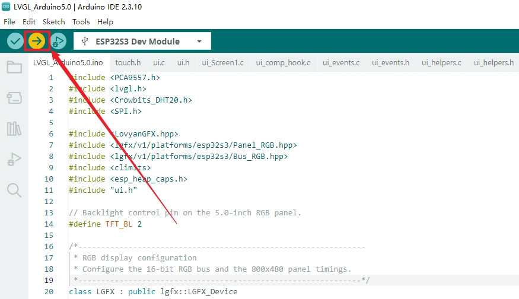Switch to the ui_Screen1.c tab
519x299 pixels.
click(223, 62)
